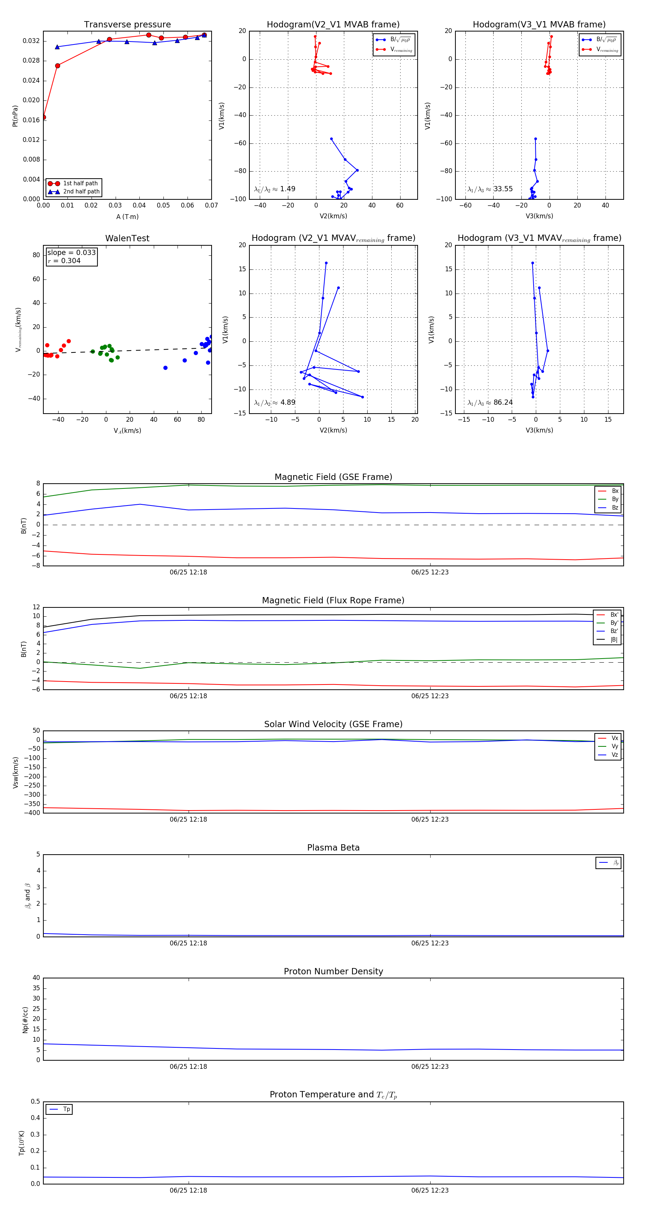Click the "Pt(nPa)" y-axis label
The height and width of the screenshot is (1223, 667).
click(15, 116)
